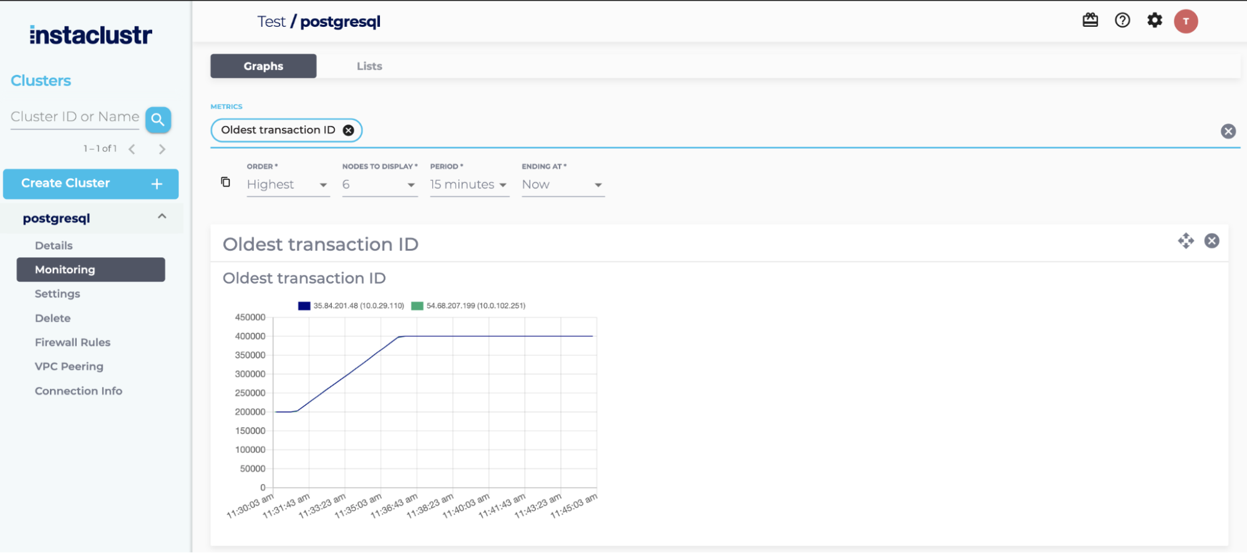Switch to the Lists tab

pos(369,66)
